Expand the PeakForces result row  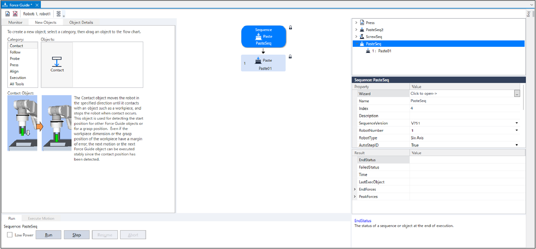pos(355,197)
